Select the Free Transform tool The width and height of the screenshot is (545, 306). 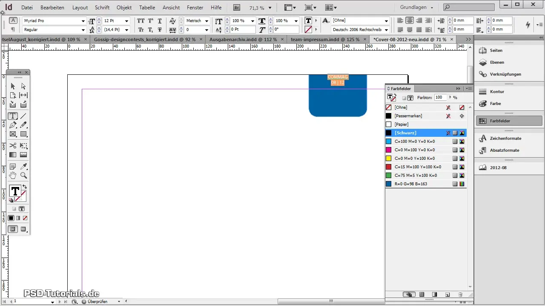pos(23,146)
